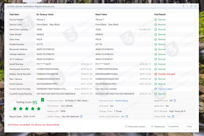Click the Carrier Status help icon
Image resolution: width=204 pixels, height=136 pixels.
81,117
